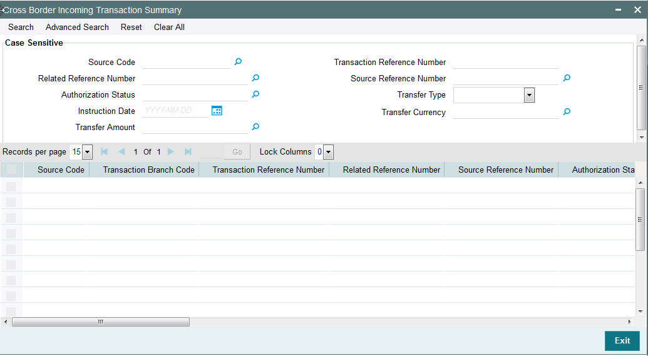Sort by Source Code column header
The height and width of the screenshot is (356, 648).
(61, 170)
